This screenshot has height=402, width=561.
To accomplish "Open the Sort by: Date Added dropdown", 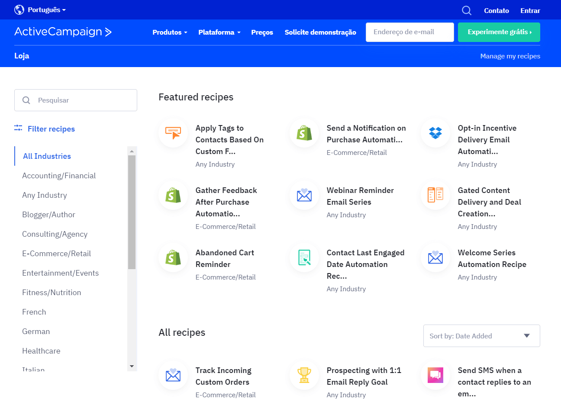I will click(x=481, y=336).
